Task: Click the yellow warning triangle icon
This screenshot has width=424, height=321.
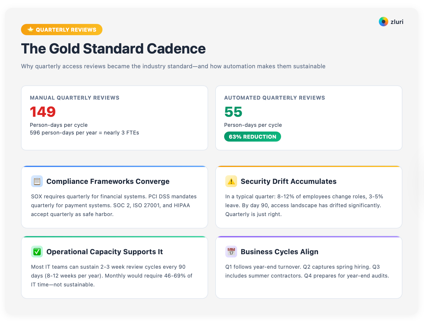Action: point(231,181)
